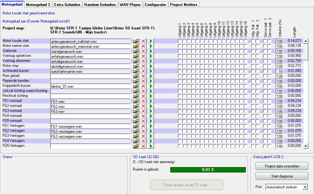Click the Ruimte in gebruik progress bar
This screenshot has height=194, width=314.
208,170
